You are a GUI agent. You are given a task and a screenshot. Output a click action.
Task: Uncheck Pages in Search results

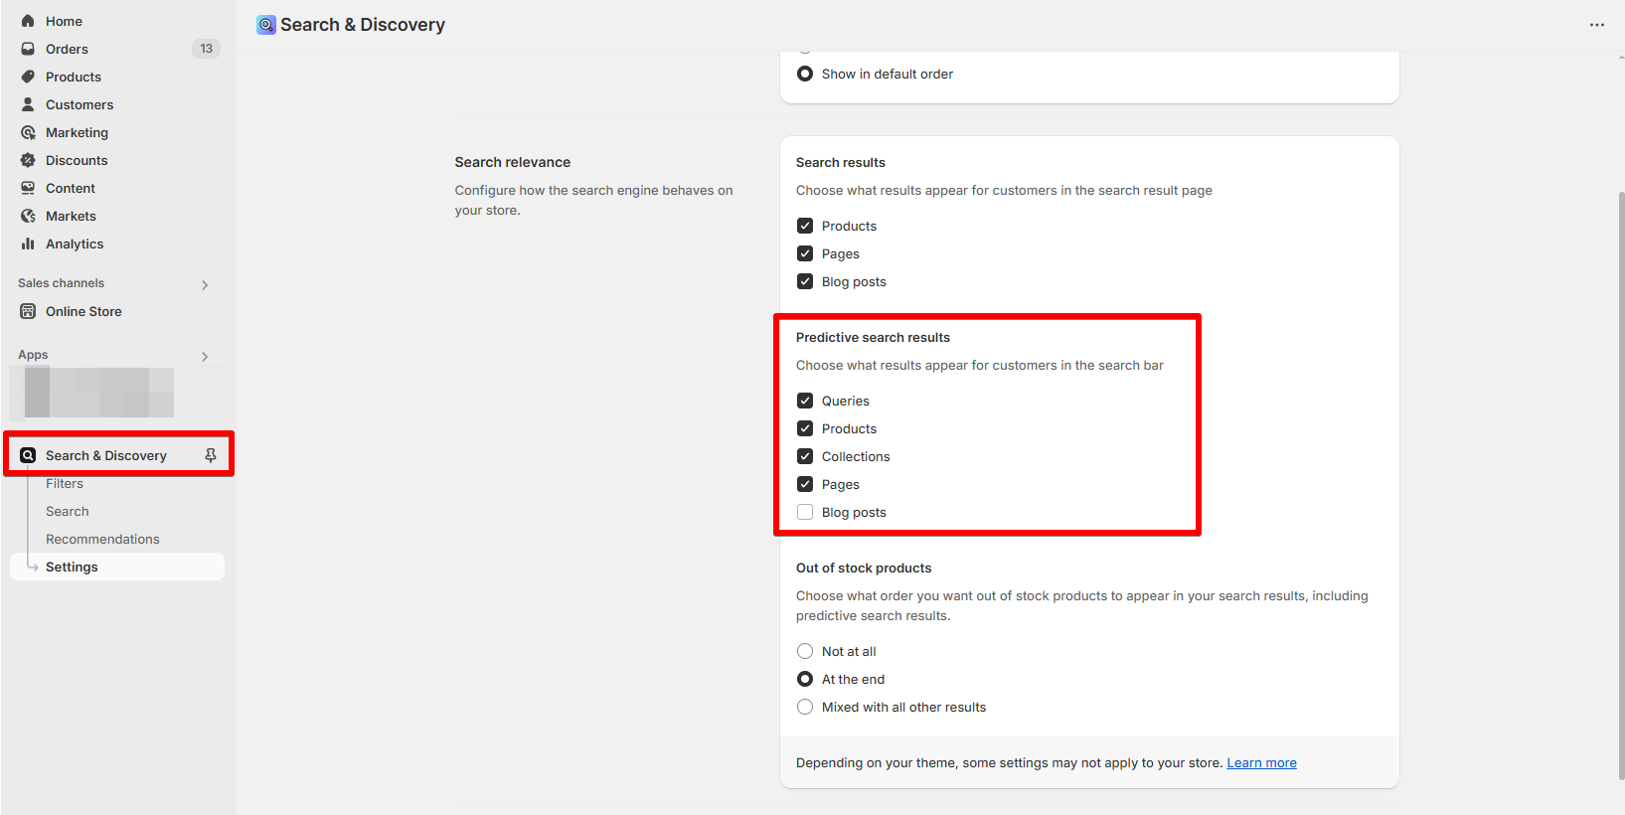pos(805,253)
